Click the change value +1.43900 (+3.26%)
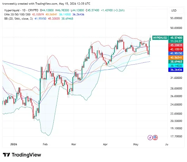This screenshot has height=162, width=187. tap(113, 10)
